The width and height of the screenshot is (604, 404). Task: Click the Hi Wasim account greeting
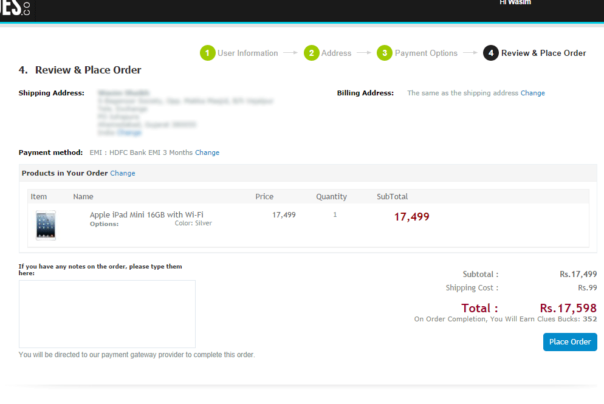pyautogui.click(x=515, y=2)
